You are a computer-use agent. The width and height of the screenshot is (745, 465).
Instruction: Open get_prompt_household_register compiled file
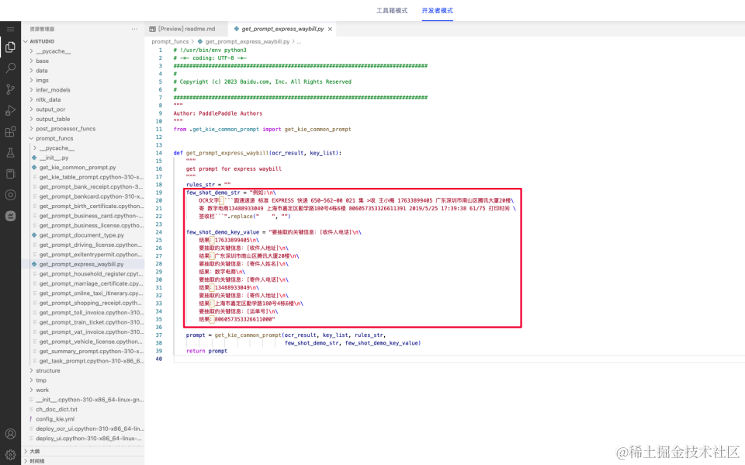91,274
